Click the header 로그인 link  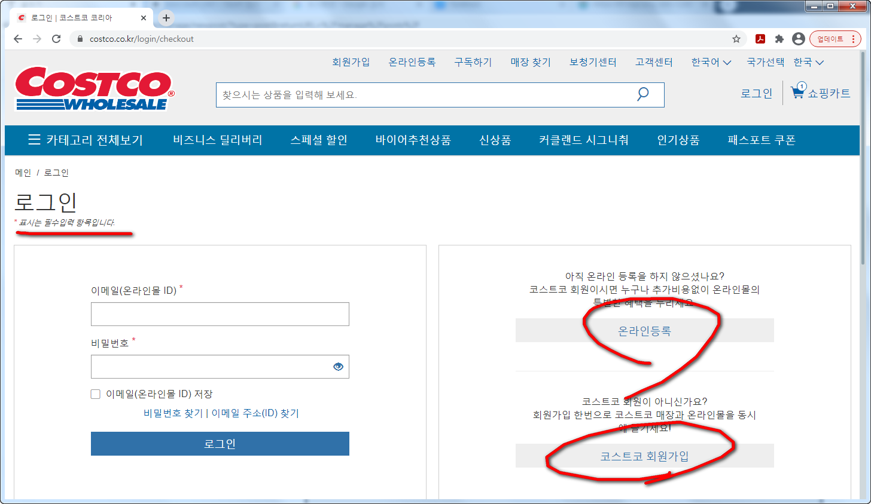tap(757, 93)
